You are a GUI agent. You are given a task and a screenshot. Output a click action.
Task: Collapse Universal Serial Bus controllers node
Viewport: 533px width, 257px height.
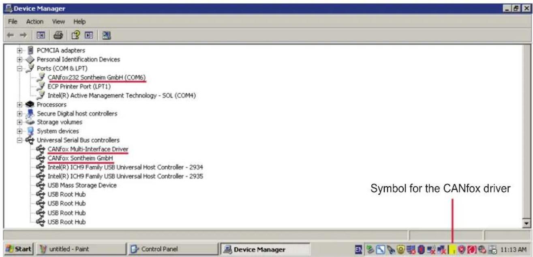[x=19, y=140]
